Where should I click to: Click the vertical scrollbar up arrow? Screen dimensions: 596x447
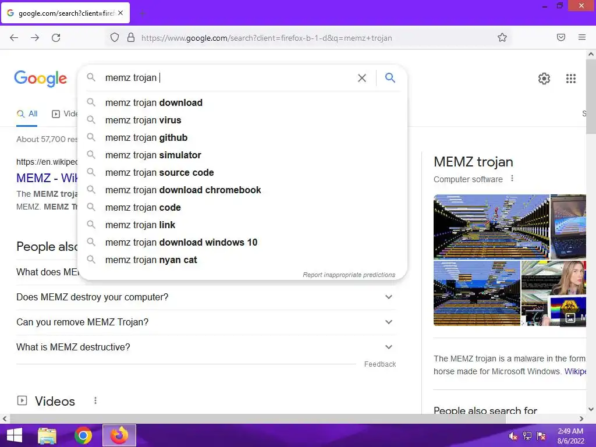click(x=591, y=54)
